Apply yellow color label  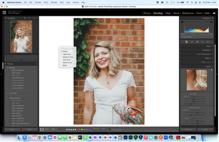tap(82, 130)
